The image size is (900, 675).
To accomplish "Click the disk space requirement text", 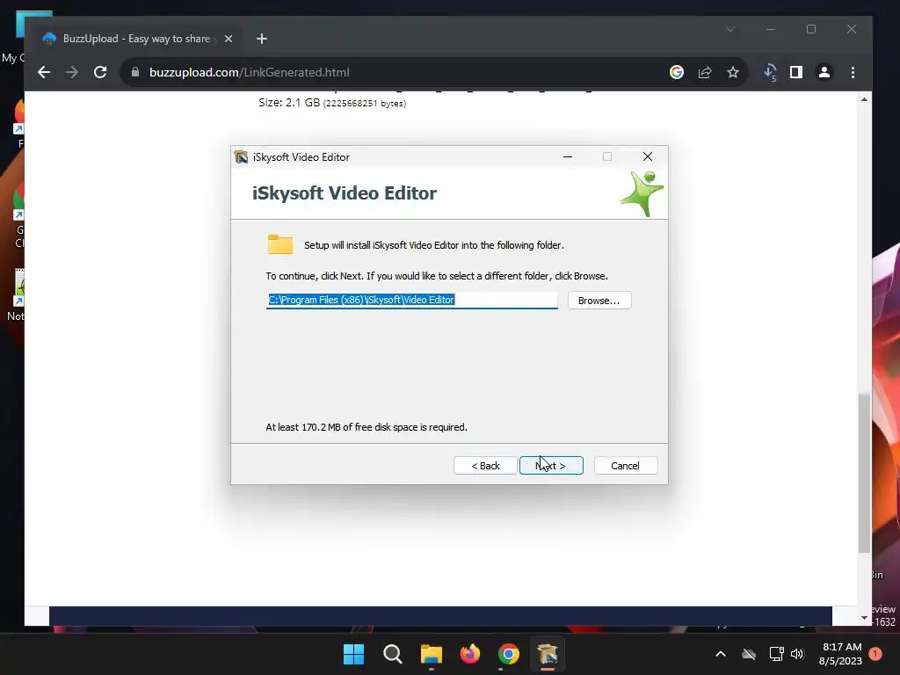I will (x=367, y=427).
